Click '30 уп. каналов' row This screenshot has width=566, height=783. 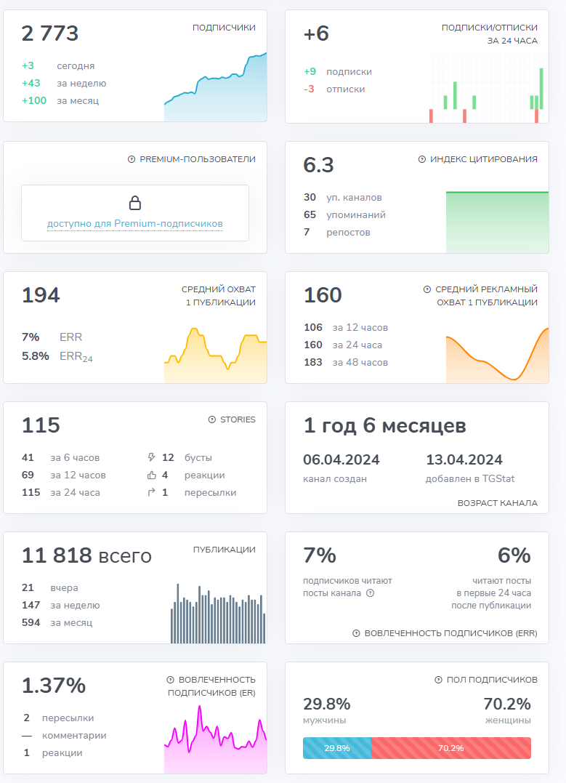343,197
